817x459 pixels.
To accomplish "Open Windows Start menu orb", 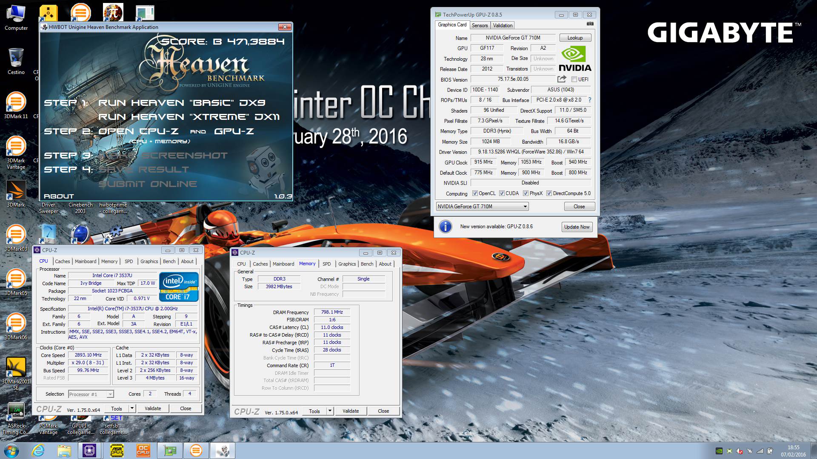I will click(11, 450).
